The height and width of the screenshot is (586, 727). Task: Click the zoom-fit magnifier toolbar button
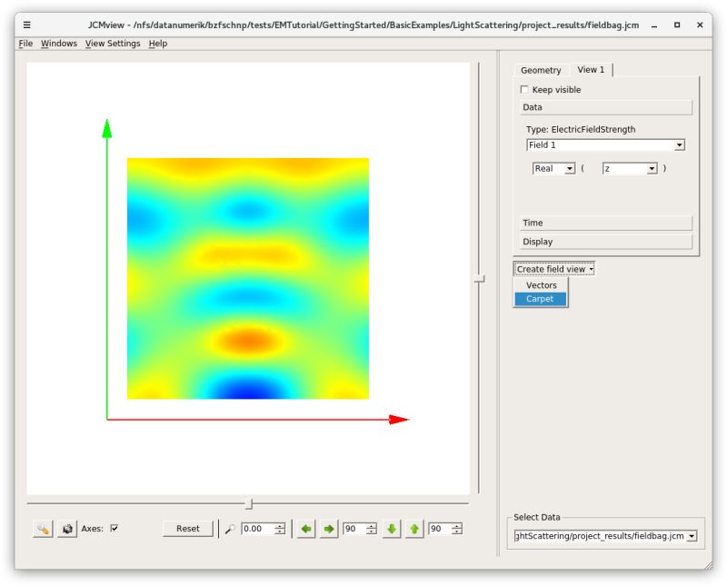[43, 529]
